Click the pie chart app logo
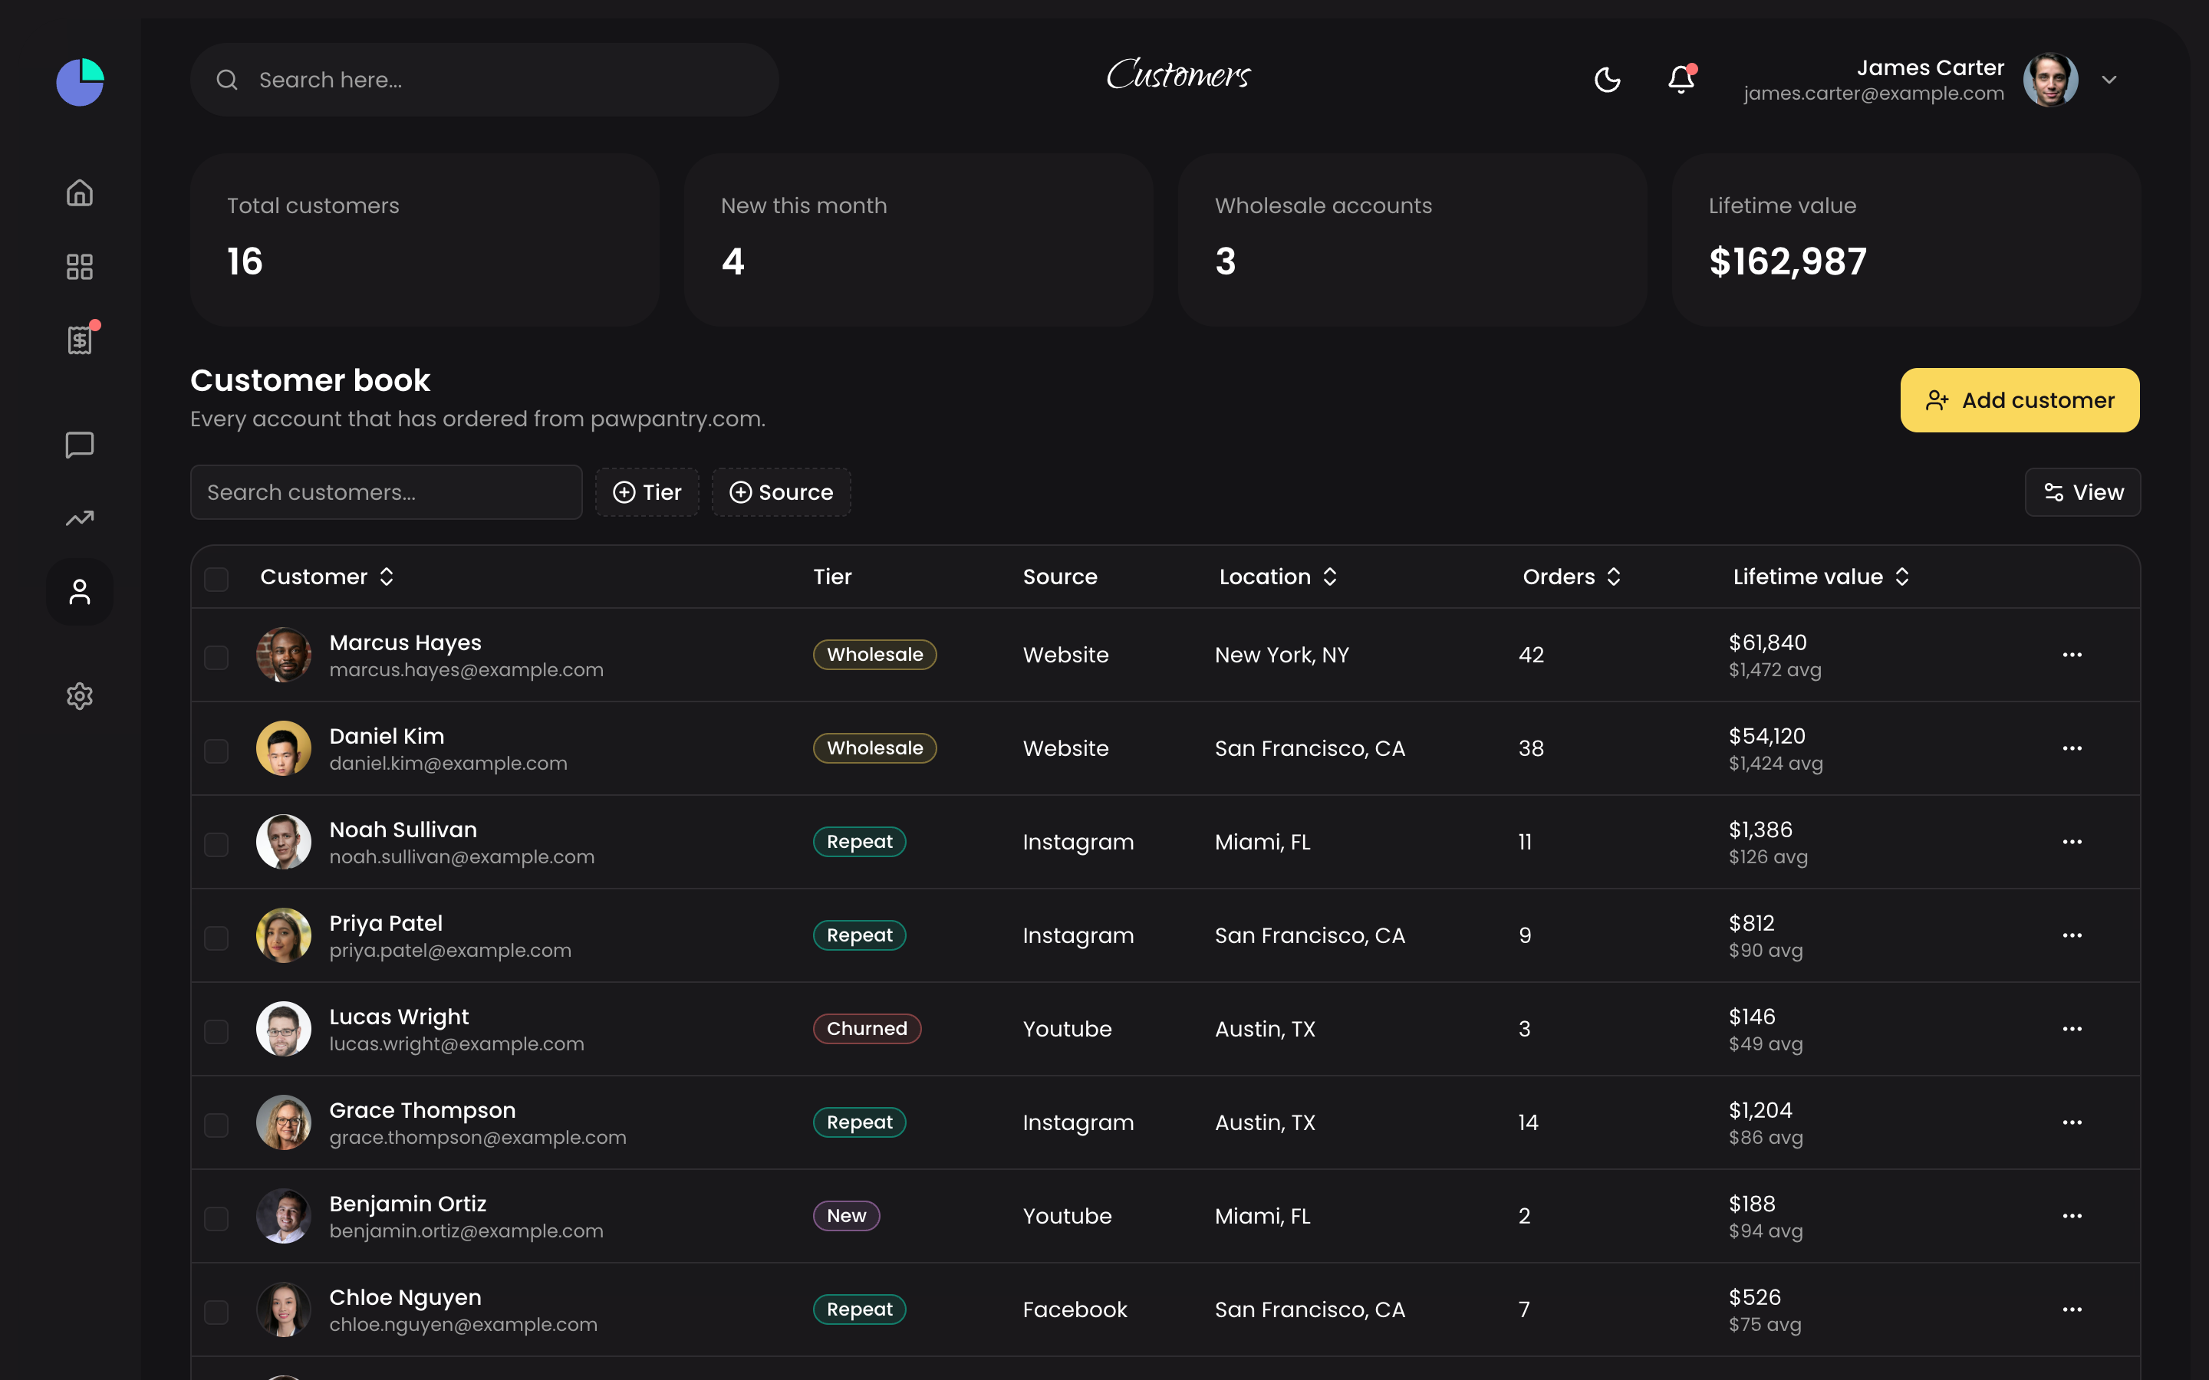The width and height of the screenshot is (2209, 1380). (x=80, y=82)
